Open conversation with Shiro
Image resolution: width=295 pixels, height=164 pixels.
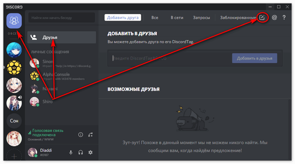click(x=62, y=101)
